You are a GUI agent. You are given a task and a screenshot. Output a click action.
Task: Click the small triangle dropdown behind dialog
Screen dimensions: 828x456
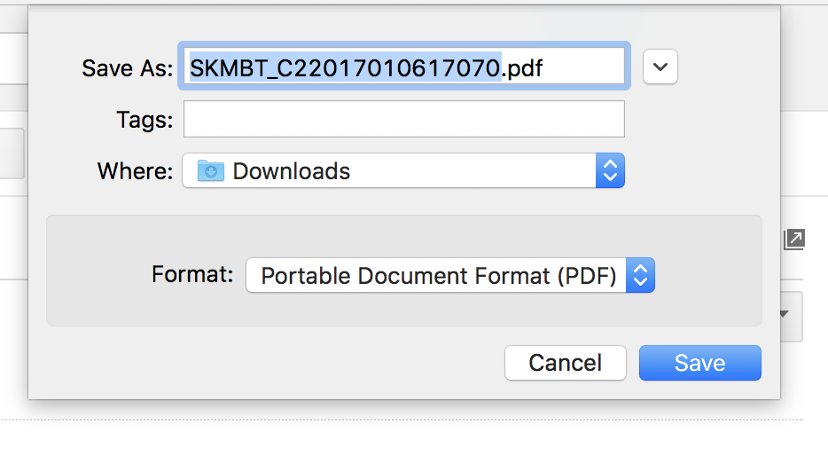785,314
